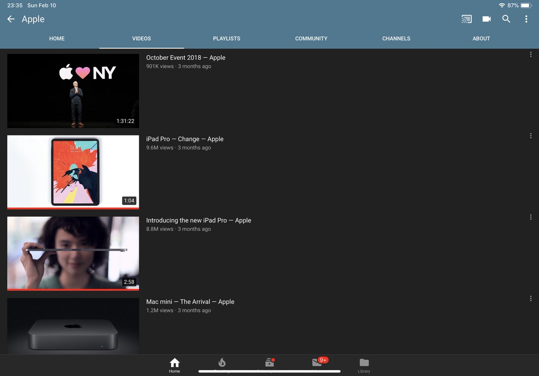The image size is (539, 376).
Task: Switch to the CHANNELS tab
Action: (x=396, y=39)
